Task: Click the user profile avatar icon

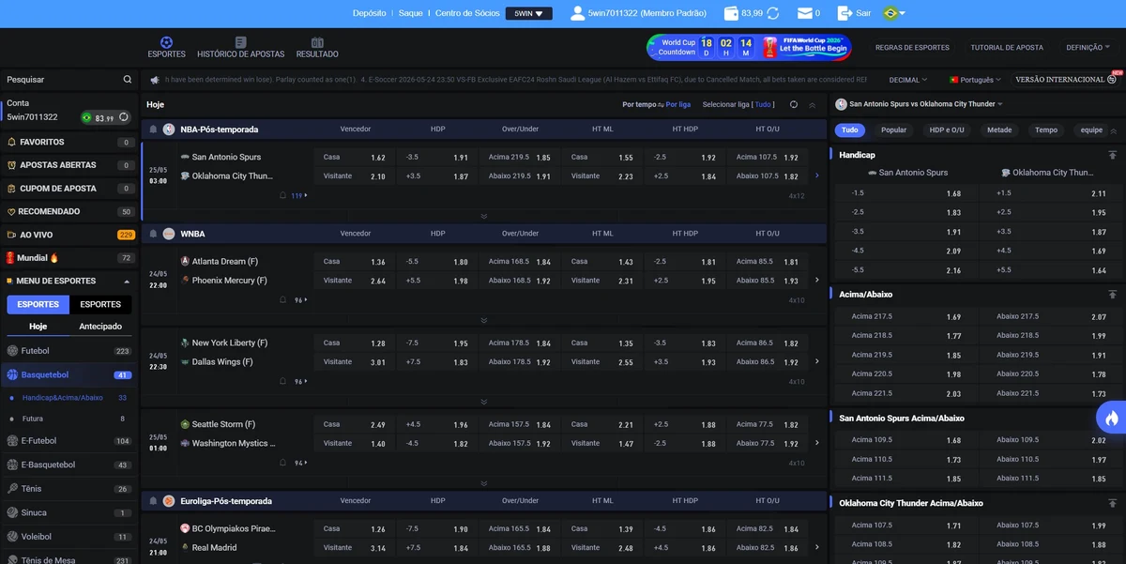Action: click(575, 13)
